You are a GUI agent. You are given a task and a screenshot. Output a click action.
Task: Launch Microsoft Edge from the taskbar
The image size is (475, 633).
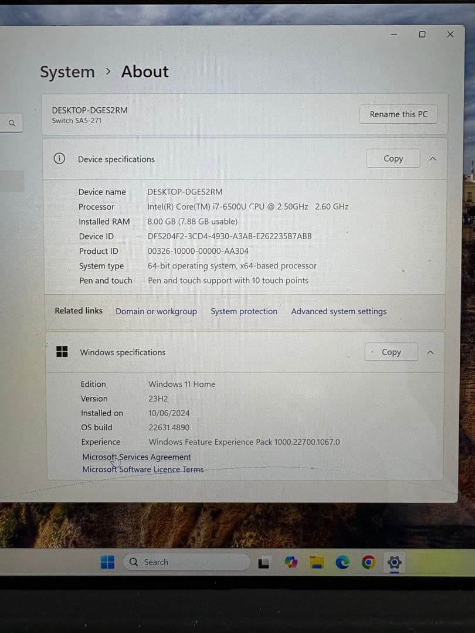click(342, 561)
